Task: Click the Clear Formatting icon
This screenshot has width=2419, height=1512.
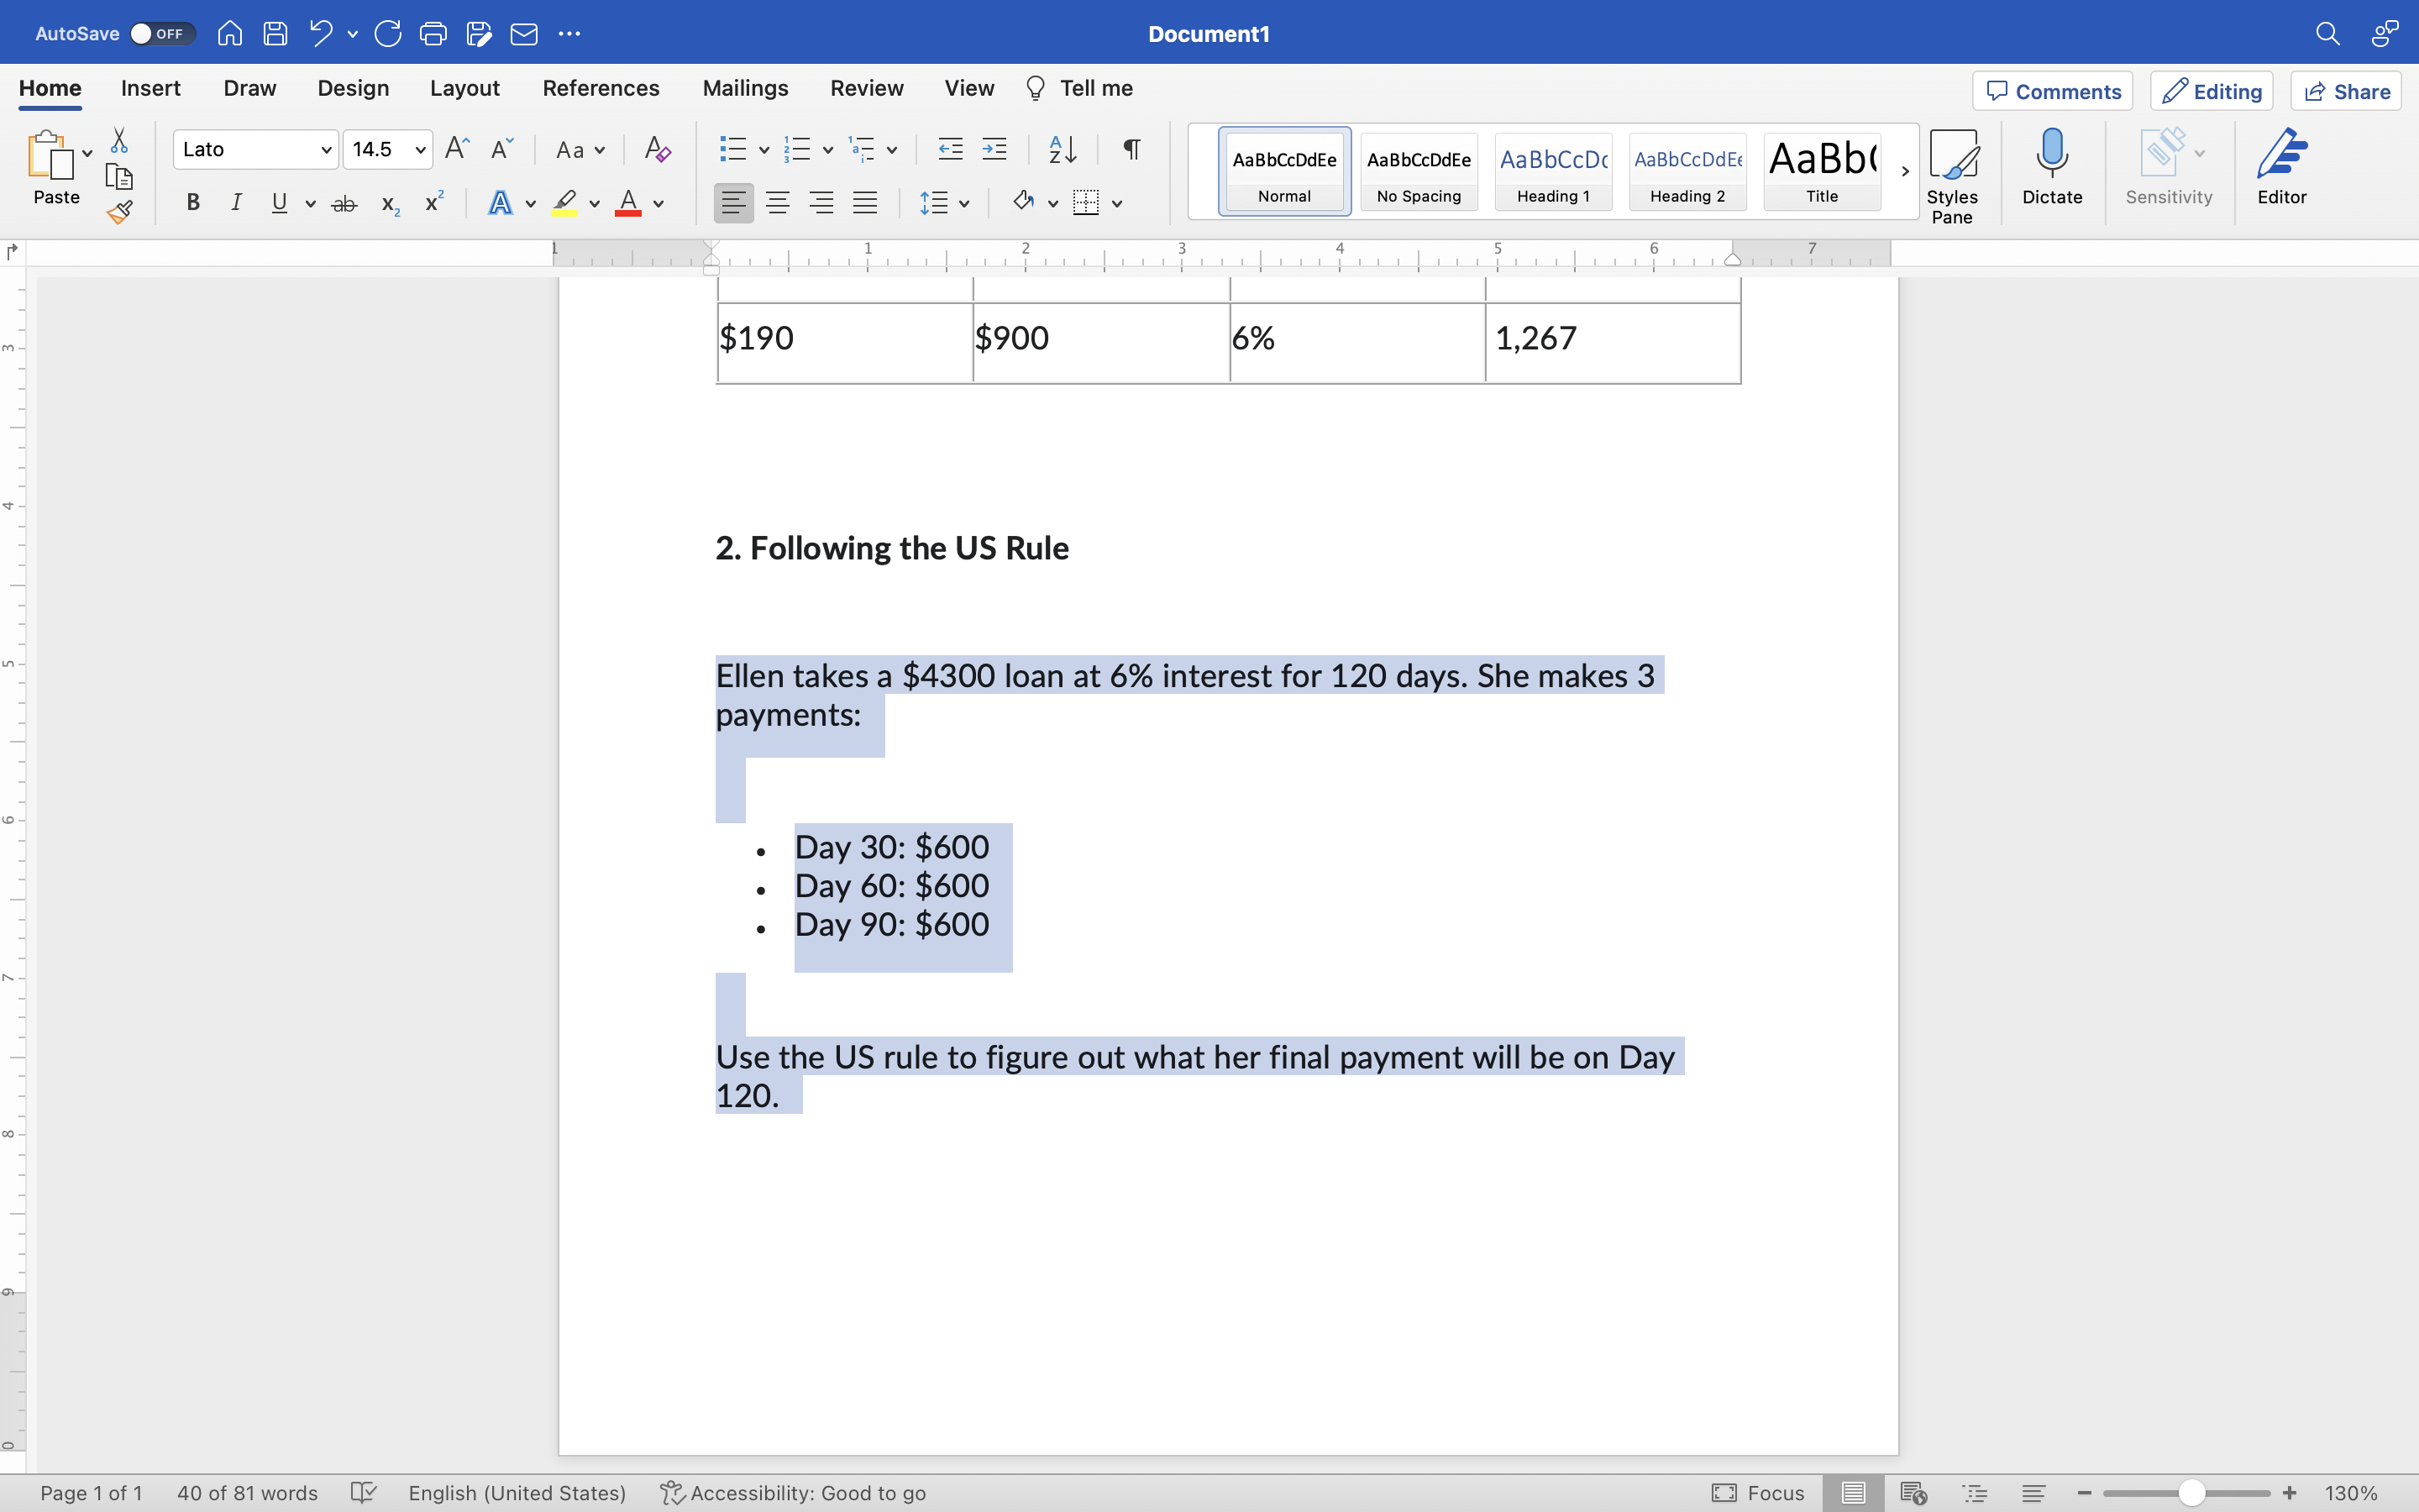Action: click(657, 150)
